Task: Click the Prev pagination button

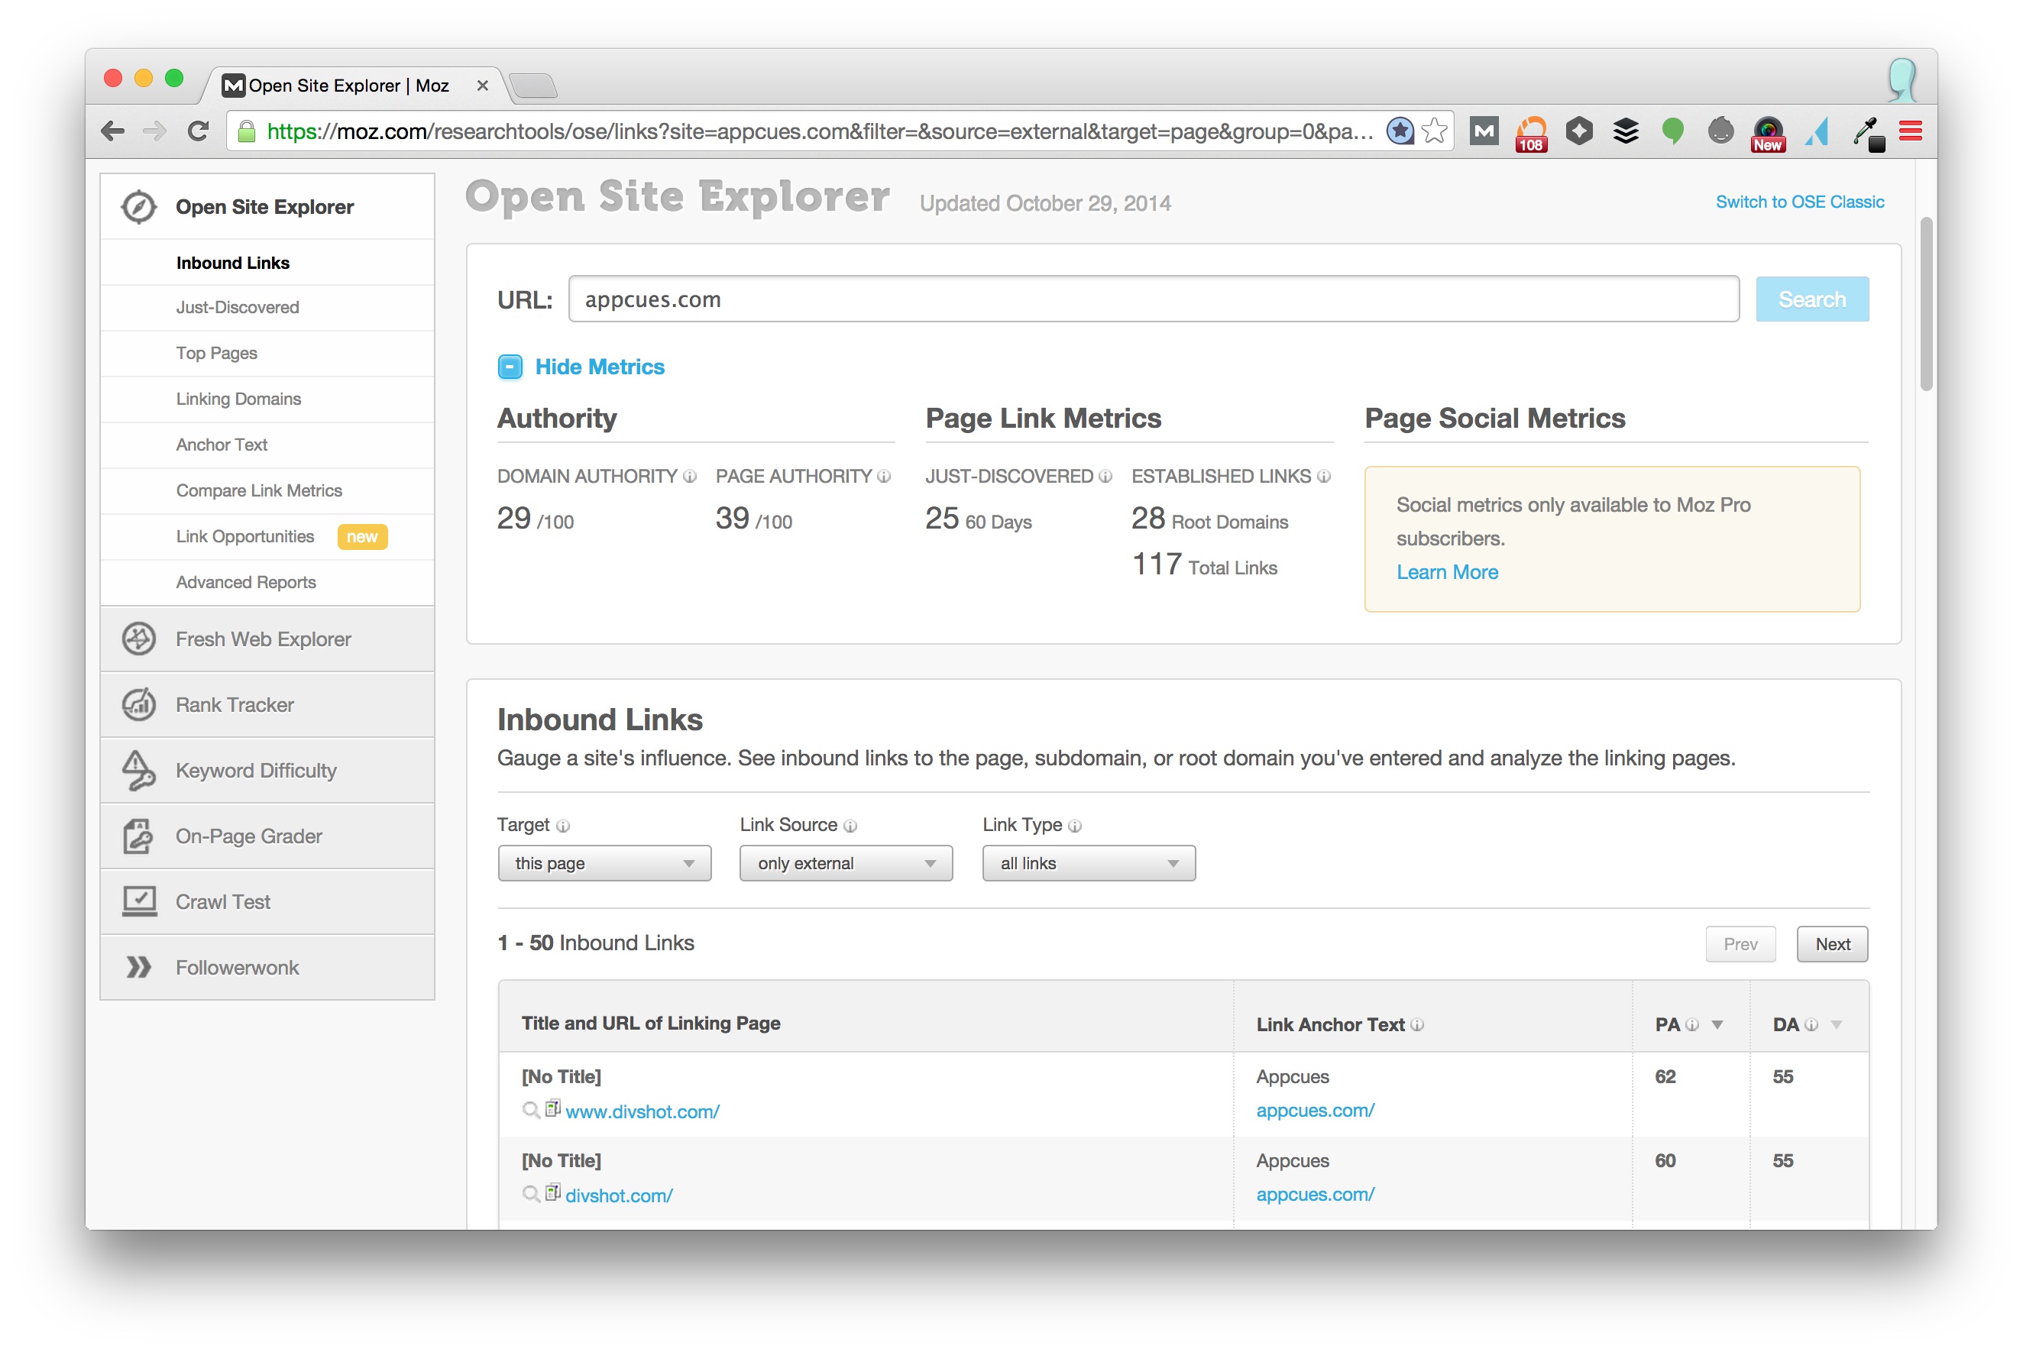Action: click(1740, 943)
